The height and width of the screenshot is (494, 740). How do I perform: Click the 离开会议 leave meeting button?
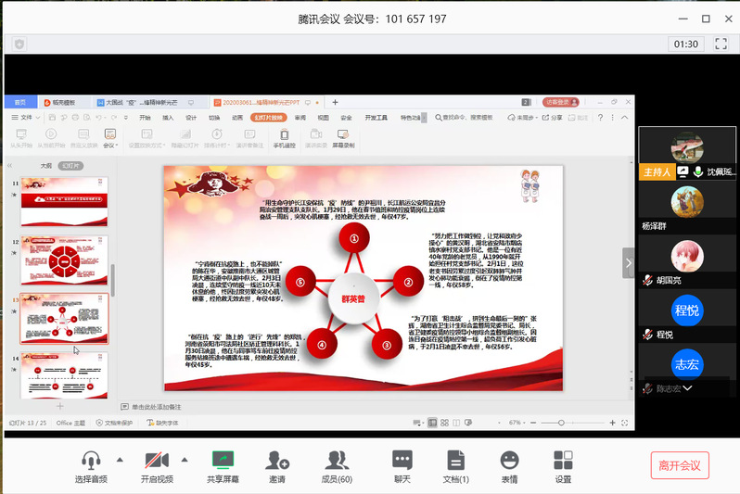point(680,464)
